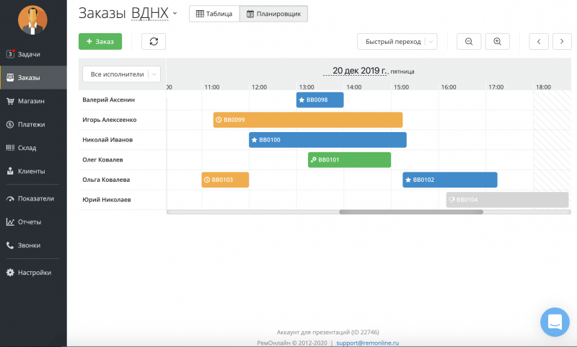Open Задачи in the sidebar
Viewport: 577px width, 347px height.
pos(29,54)
